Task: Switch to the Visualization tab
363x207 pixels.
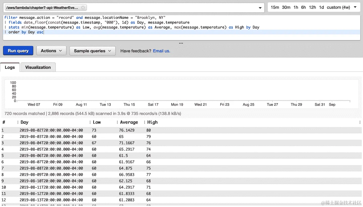Action: [x=38, y=67]
